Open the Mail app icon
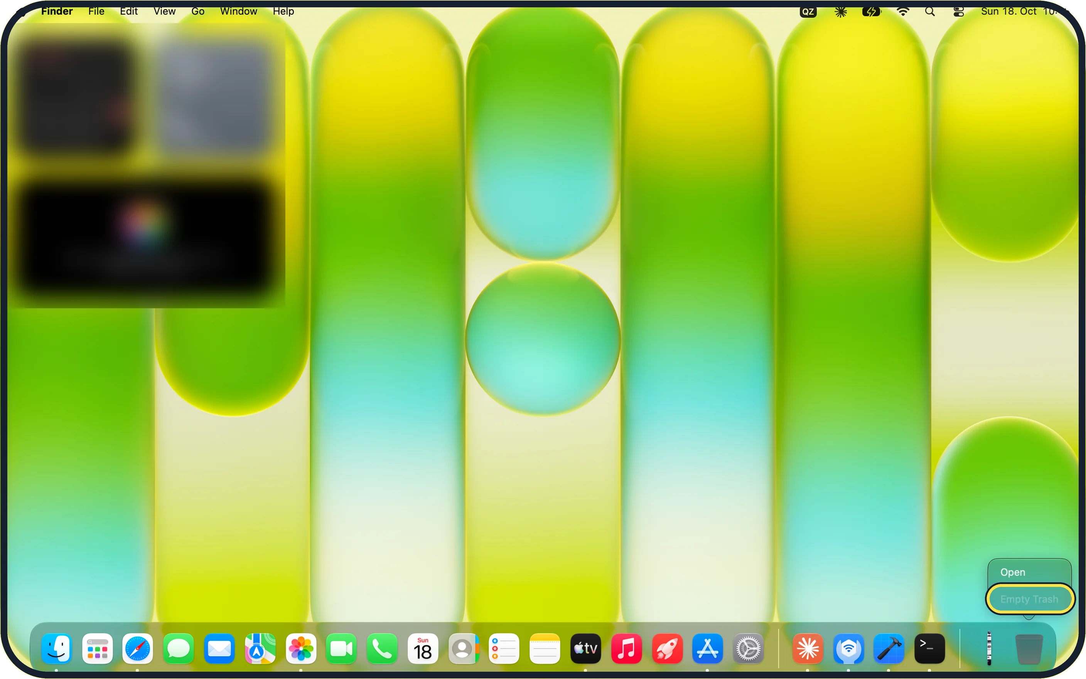 pos(219,649)
